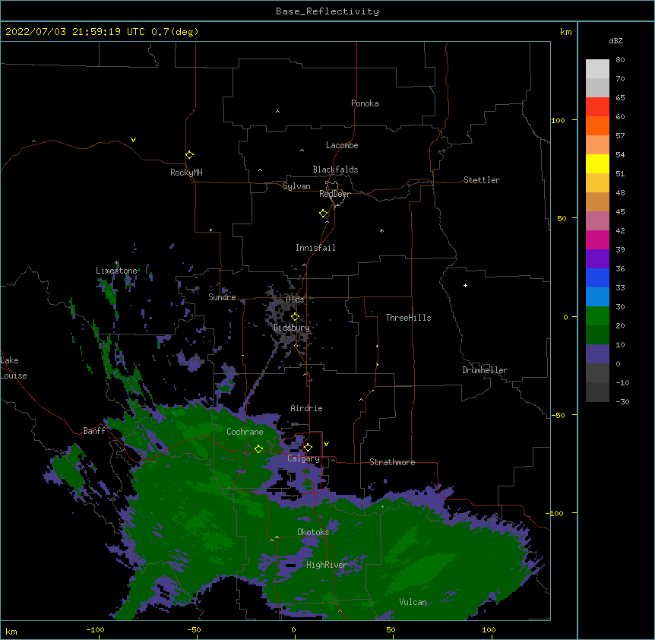
Task: Click the asterisk marker east of Innisfail
Action: (381, 231)
